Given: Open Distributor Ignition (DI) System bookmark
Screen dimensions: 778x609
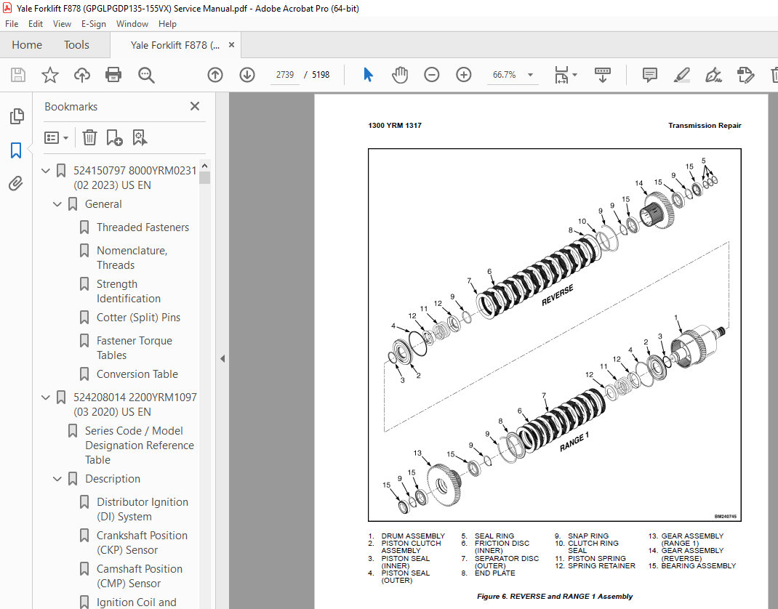Looking at the screenshot, I should point(143,509).
